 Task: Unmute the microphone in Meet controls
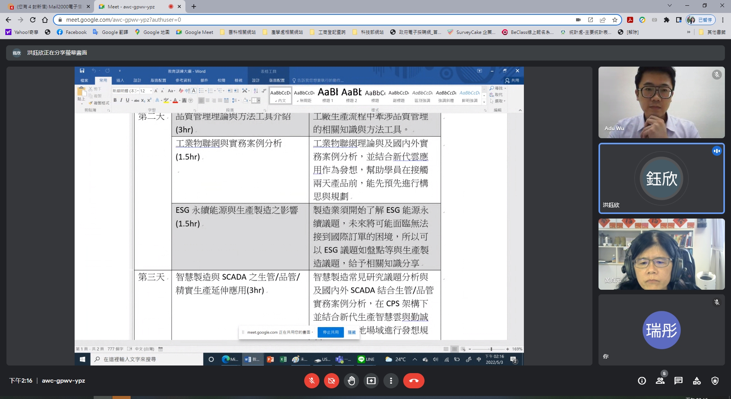pos(311,381)
